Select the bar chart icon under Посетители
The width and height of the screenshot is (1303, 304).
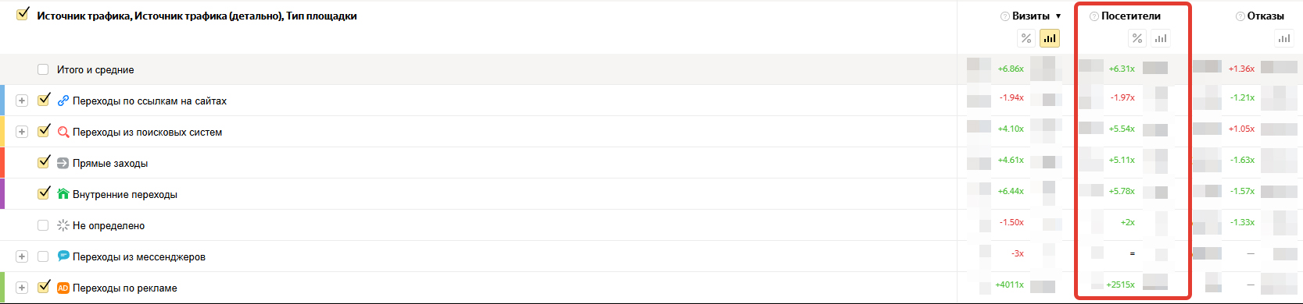pos(1161,38)
